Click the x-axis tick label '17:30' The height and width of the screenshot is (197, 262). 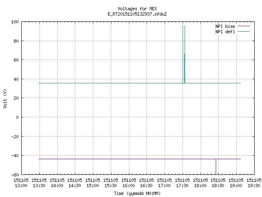pos(182,186)
